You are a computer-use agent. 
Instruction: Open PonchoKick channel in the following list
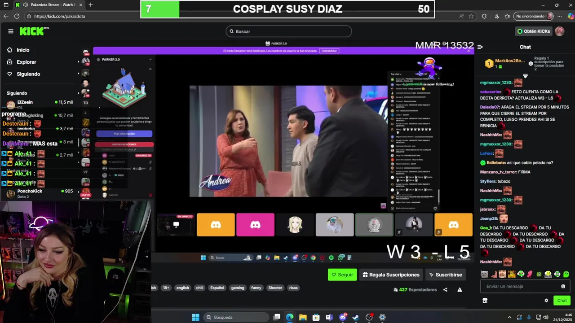(40, 194)
